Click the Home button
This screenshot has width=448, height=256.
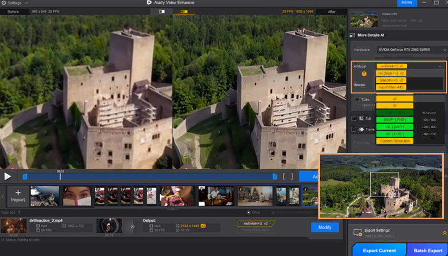(406, 3)
